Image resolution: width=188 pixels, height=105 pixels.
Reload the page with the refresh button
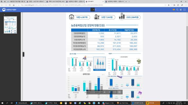point(10,5)
